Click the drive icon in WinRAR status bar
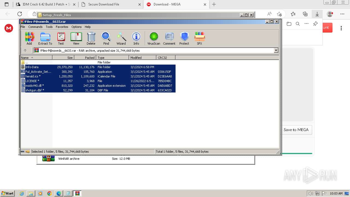Screen dimensions: 350x197 coord(23,152)
